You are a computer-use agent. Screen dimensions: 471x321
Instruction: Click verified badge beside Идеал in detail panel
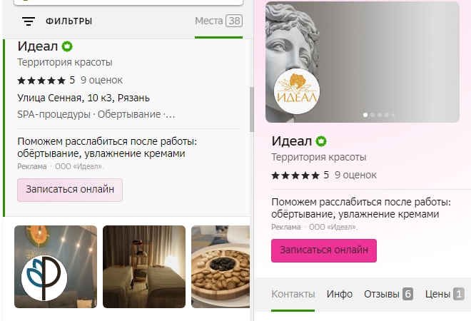point(321,141)
